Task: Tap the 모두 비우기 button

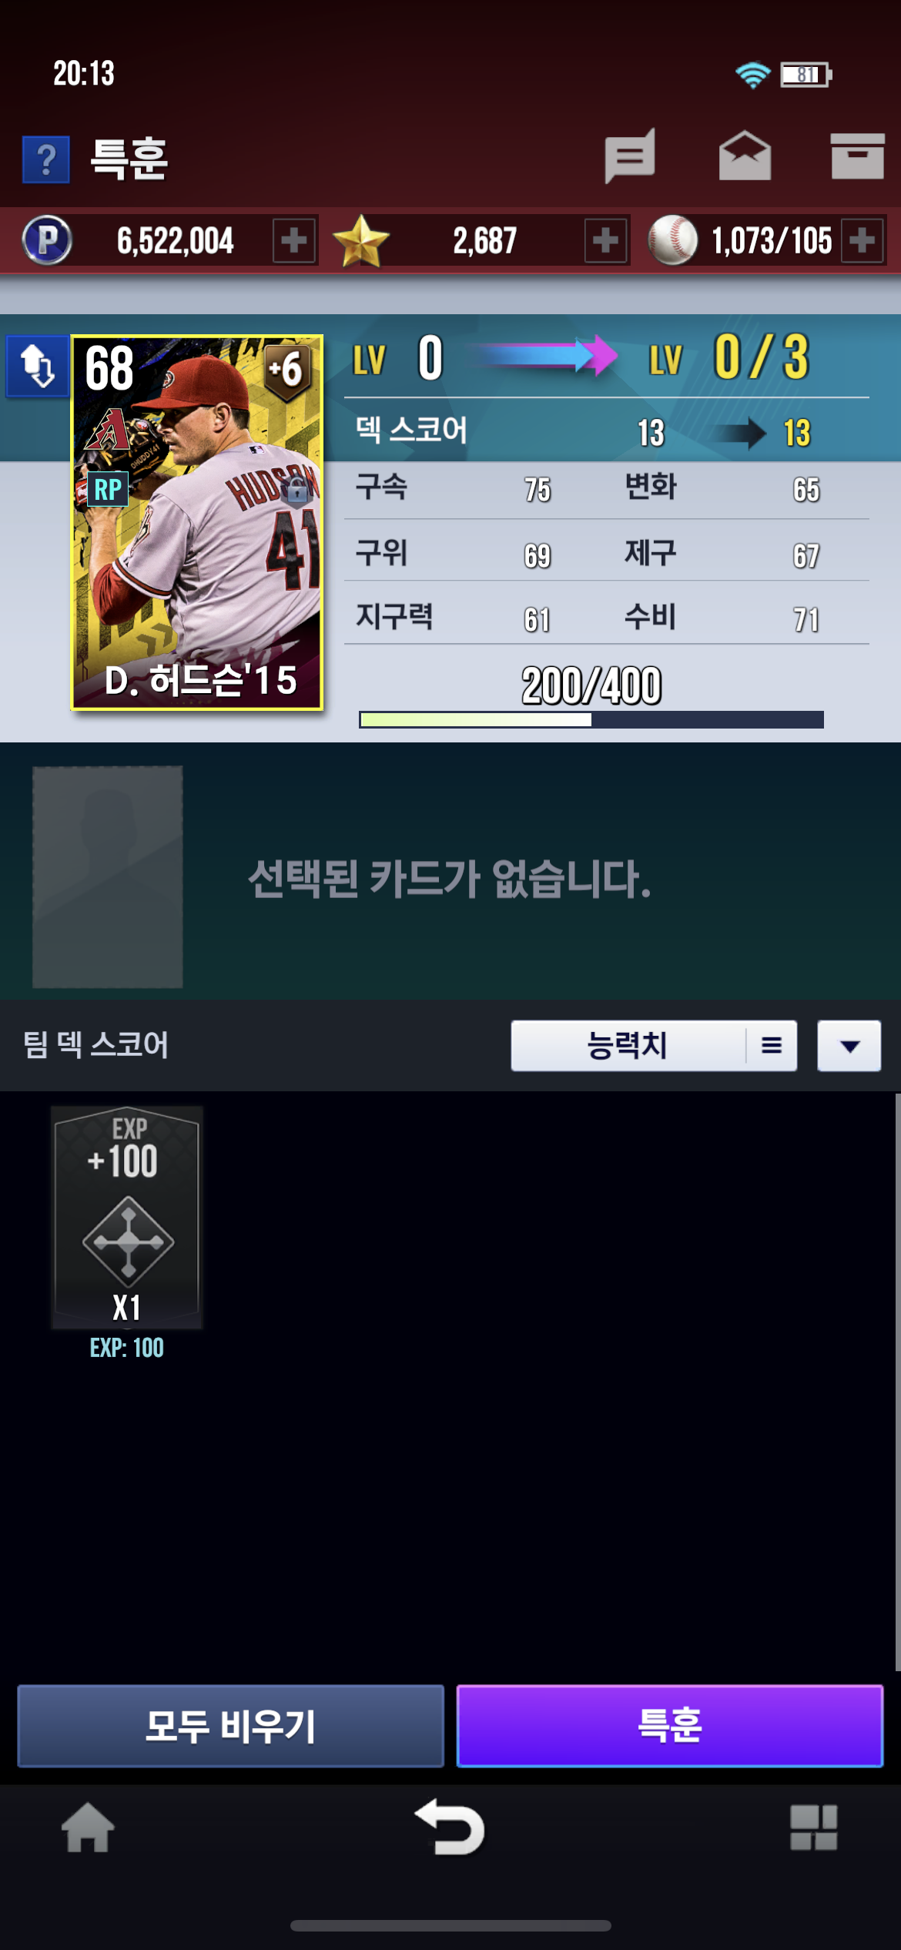Action: coord(231,1726)
